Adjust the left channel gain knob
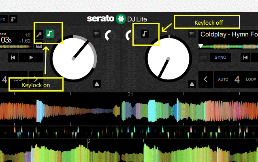258x162 pixels. (111, 35)
